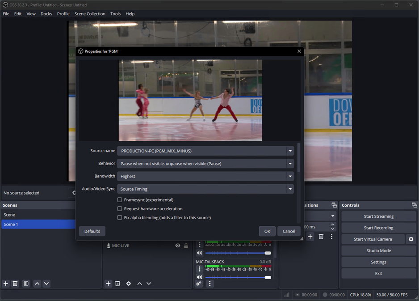Configure virtual camera with the gear icon
This screenshot has width=419, height=301.
[411, 239]
